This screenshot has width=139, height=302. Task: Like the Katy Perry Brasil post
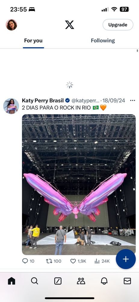point(78,261)
